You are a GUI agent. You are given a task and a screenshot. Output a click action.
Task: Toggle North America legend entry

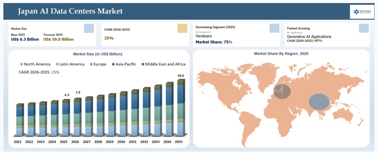coord(35,64)
